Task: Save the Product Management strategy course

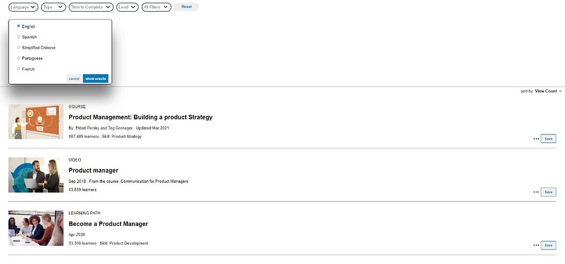Action: click(x=548, y=139)
